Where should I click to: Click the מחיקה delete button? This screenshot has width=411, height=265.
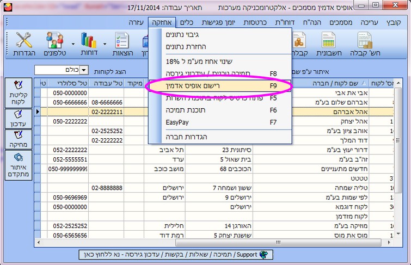pos(19,139)
